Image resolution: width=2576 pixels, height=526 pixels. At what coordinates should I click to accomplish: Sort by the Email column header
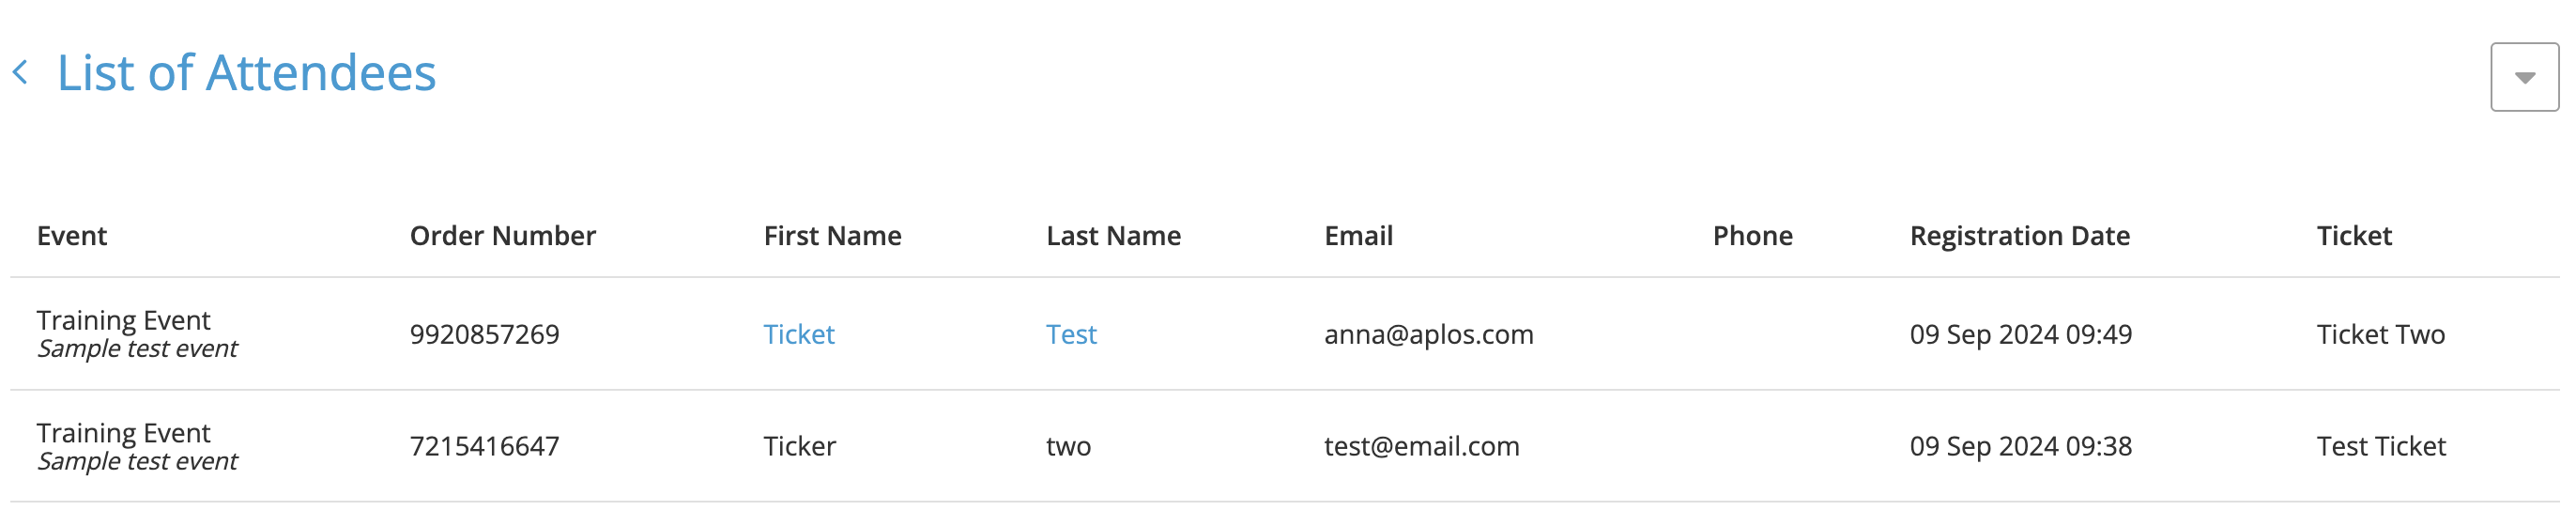(1358, 236)
